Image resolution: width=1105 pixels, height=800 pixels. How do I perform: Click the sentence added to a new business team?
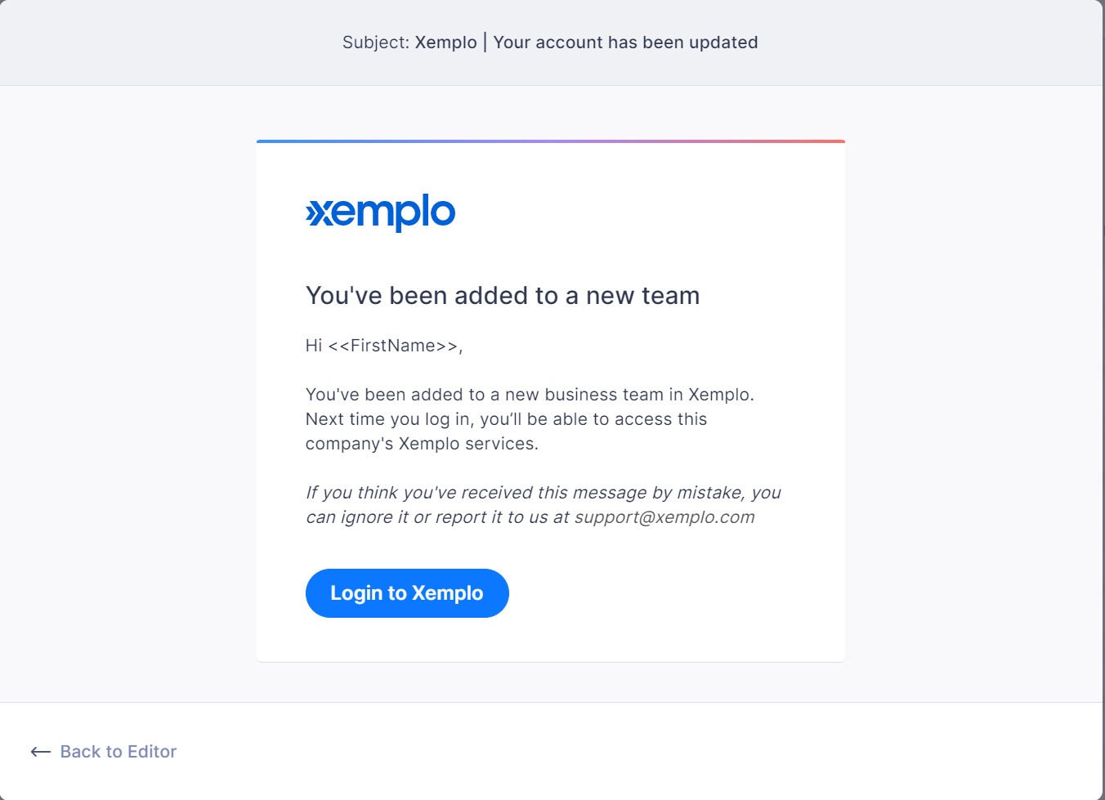530,395
